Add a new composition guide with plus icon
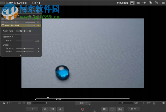166x112 pixels. click(34, 16)
